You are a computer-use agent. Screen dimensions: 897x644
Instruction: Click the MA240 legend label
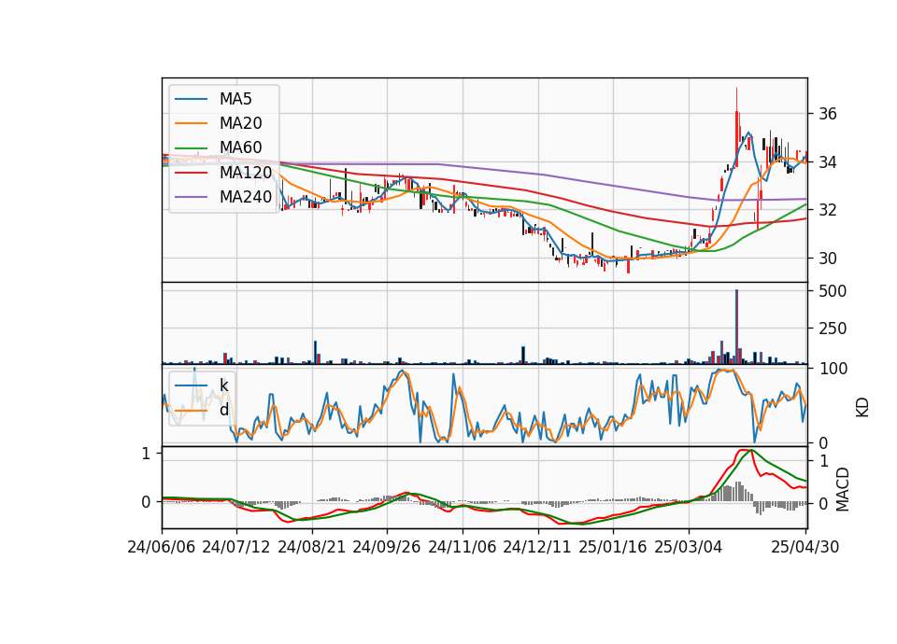click(246, 197)
